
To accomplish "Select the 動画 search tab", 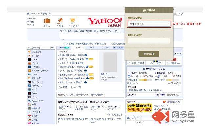I will point(76,31).
